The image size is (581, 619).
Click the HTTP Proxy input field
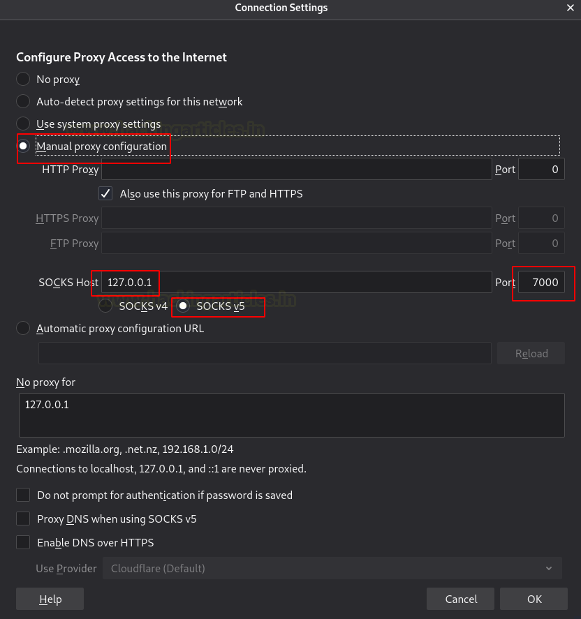click(x=297, y=169)
